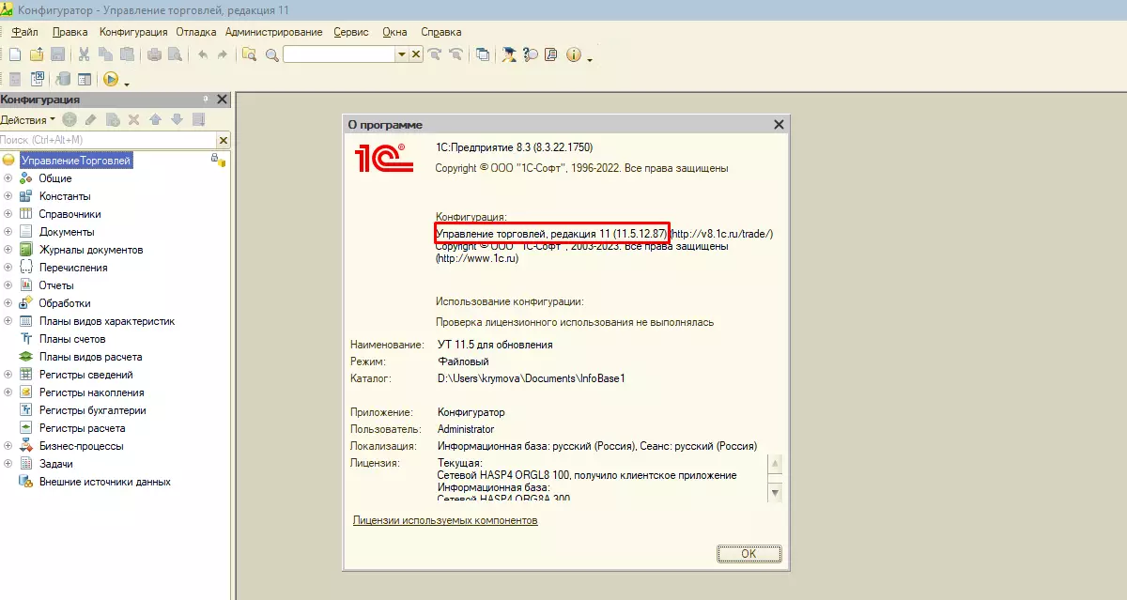
Task: Open the Файл menu
Action: click(25, 31)
